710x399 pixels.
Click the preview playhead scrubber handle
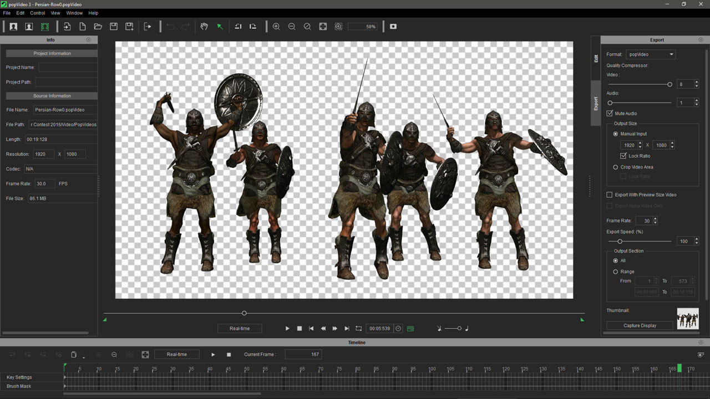point(244,313)
